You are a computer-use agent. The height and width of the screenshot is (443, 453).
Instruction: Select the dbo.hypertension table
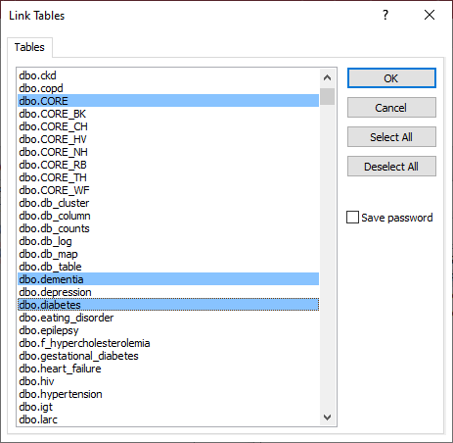[x=168, y=394]
